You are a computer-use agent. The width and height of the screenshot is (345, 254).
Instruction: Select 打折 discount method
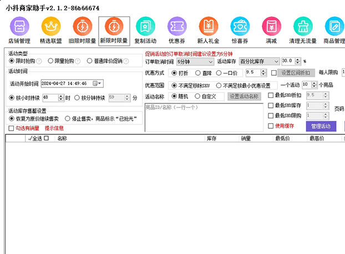pos(174,73)
